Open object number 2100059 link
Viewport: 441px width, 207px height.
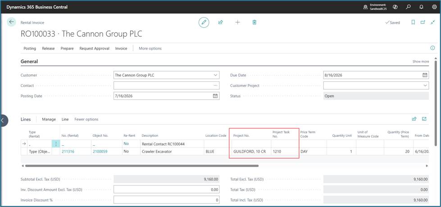[x=100, y=151]
